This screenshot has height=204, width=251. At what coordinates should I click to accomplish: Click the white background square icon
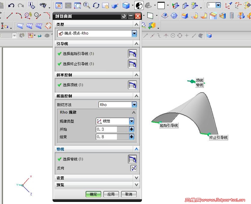coord(161,5)
